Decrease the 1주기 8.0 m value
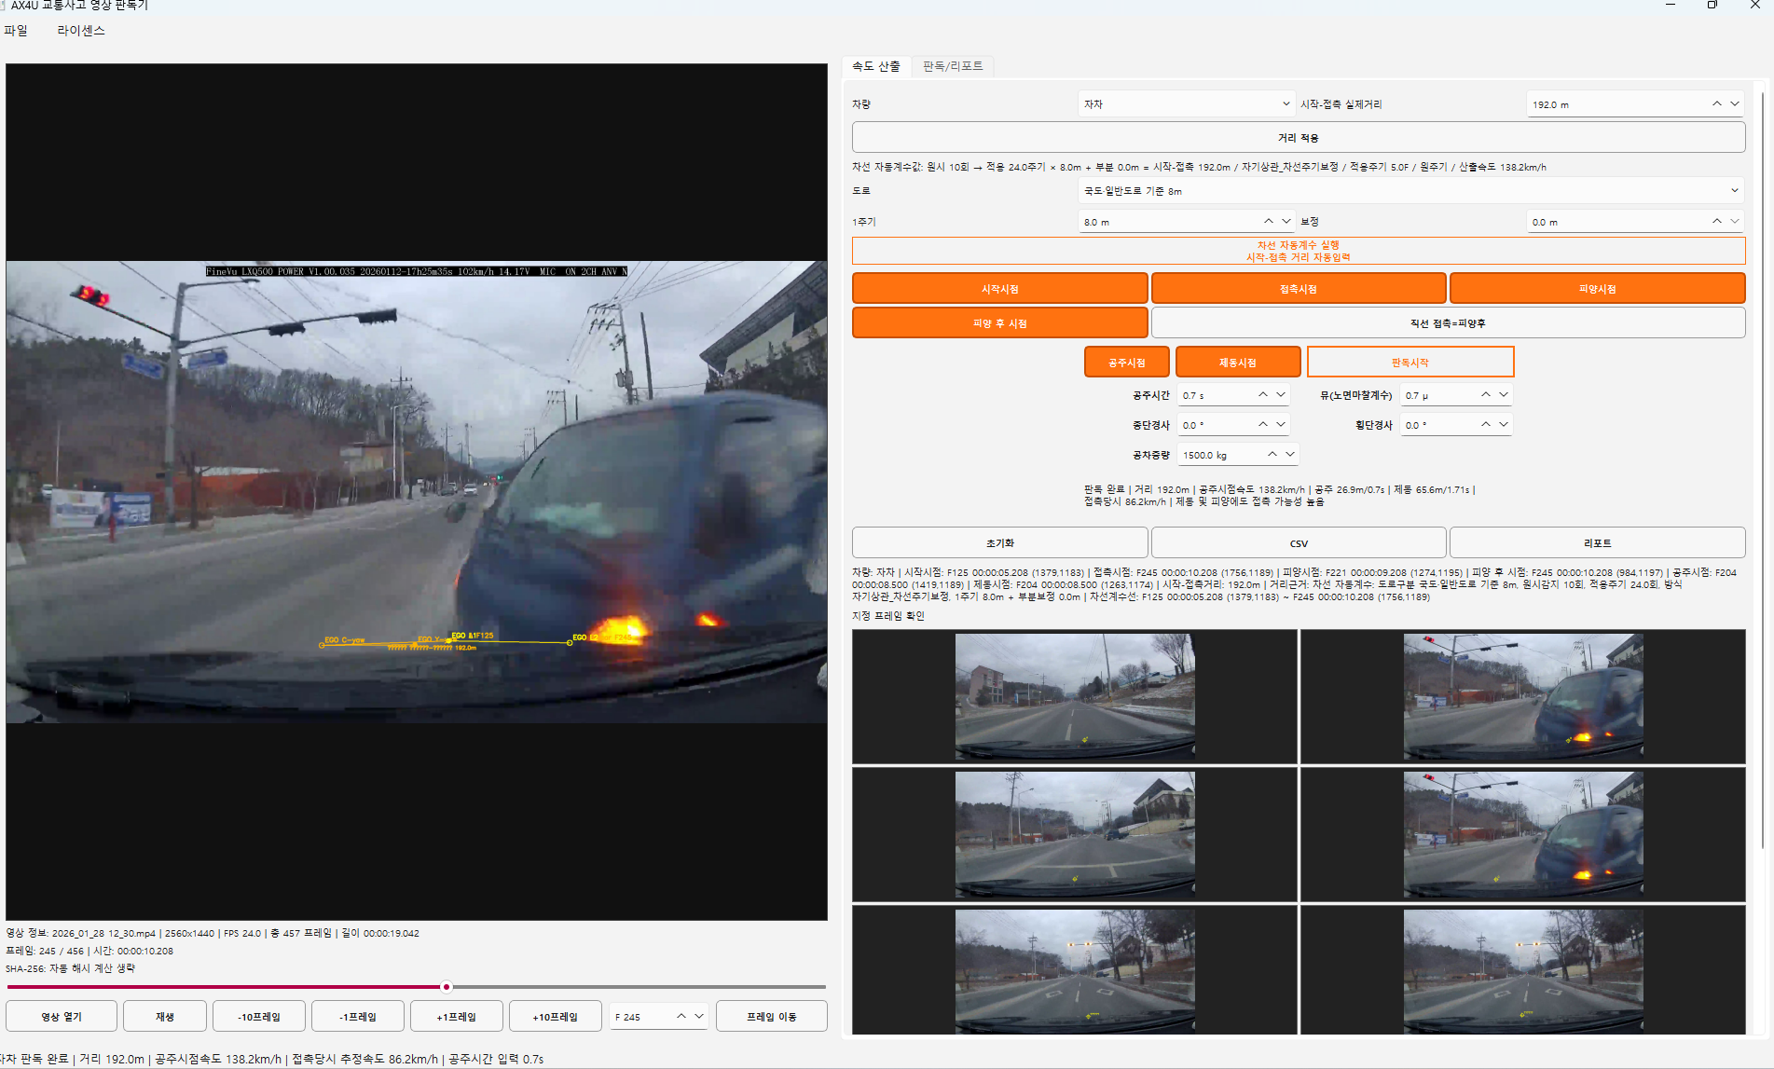The height and width of the screenshot is (1069, 1774). [1286, 222]
